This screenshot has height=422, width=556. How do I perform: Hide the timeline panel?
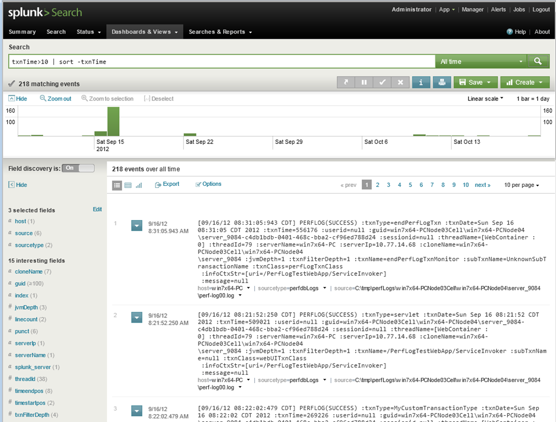tap(18, 98)
